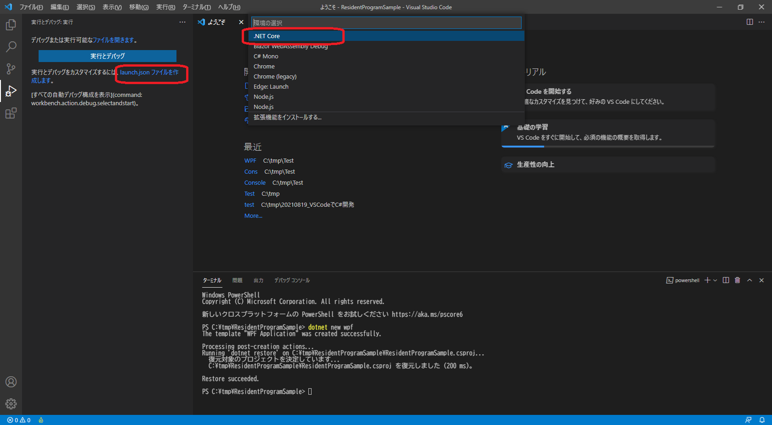Open the Explorer view in activity bar

click(x=11, y=25)
